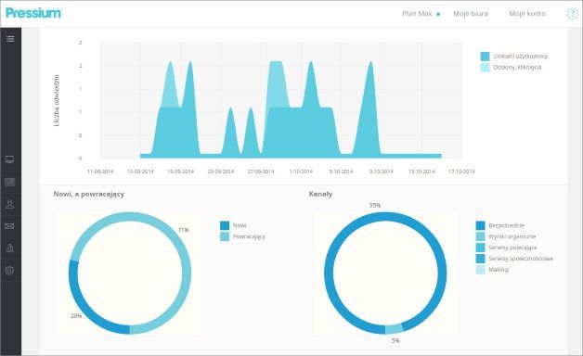The width and height of the screenshot is (583, 356).
Task: Click the 95% label on Kanały chart
Action: pos(375,205)
